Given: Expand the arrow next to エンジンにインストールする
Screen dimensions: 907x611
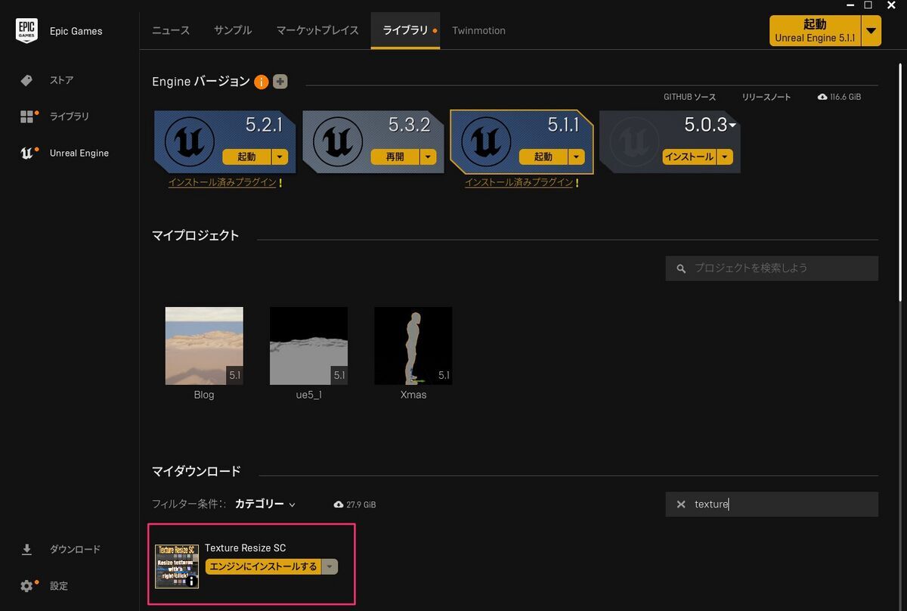Looking at the screenshot, I should (x=330, y=566).
